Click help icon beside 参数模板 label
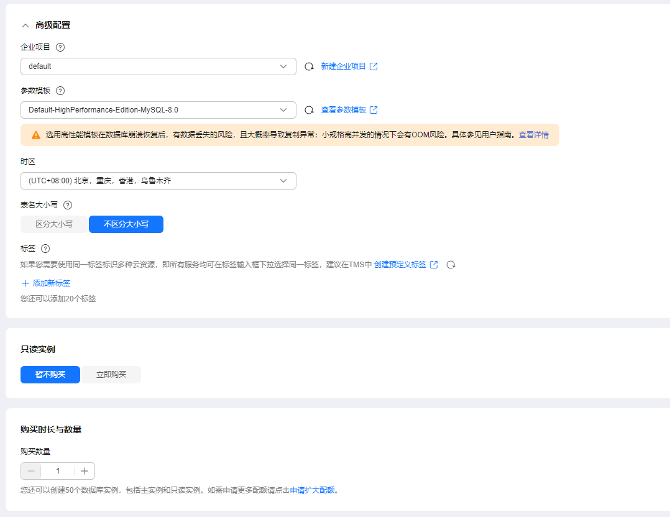This screenshot has height=517, width=670. 60,91
